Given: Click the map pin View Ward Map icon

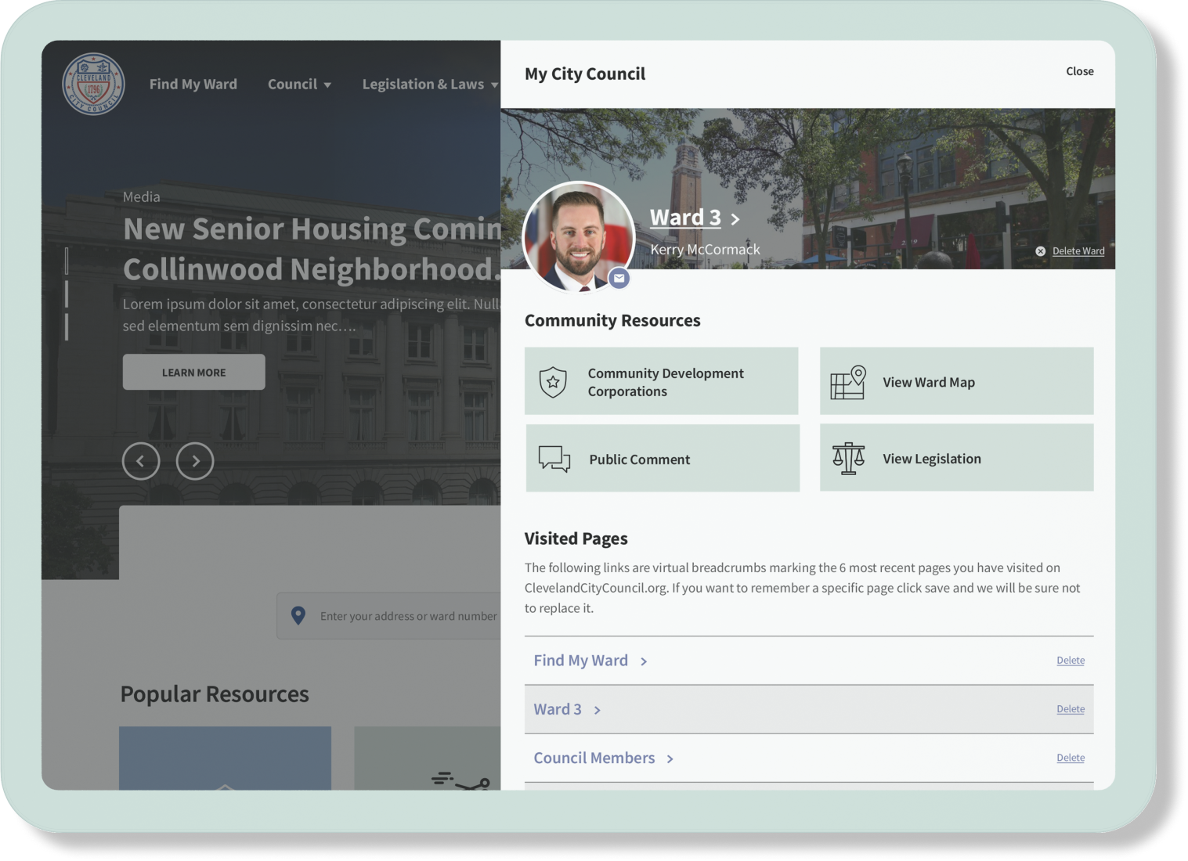Looking at the screenshot, I should click(847, 382).
